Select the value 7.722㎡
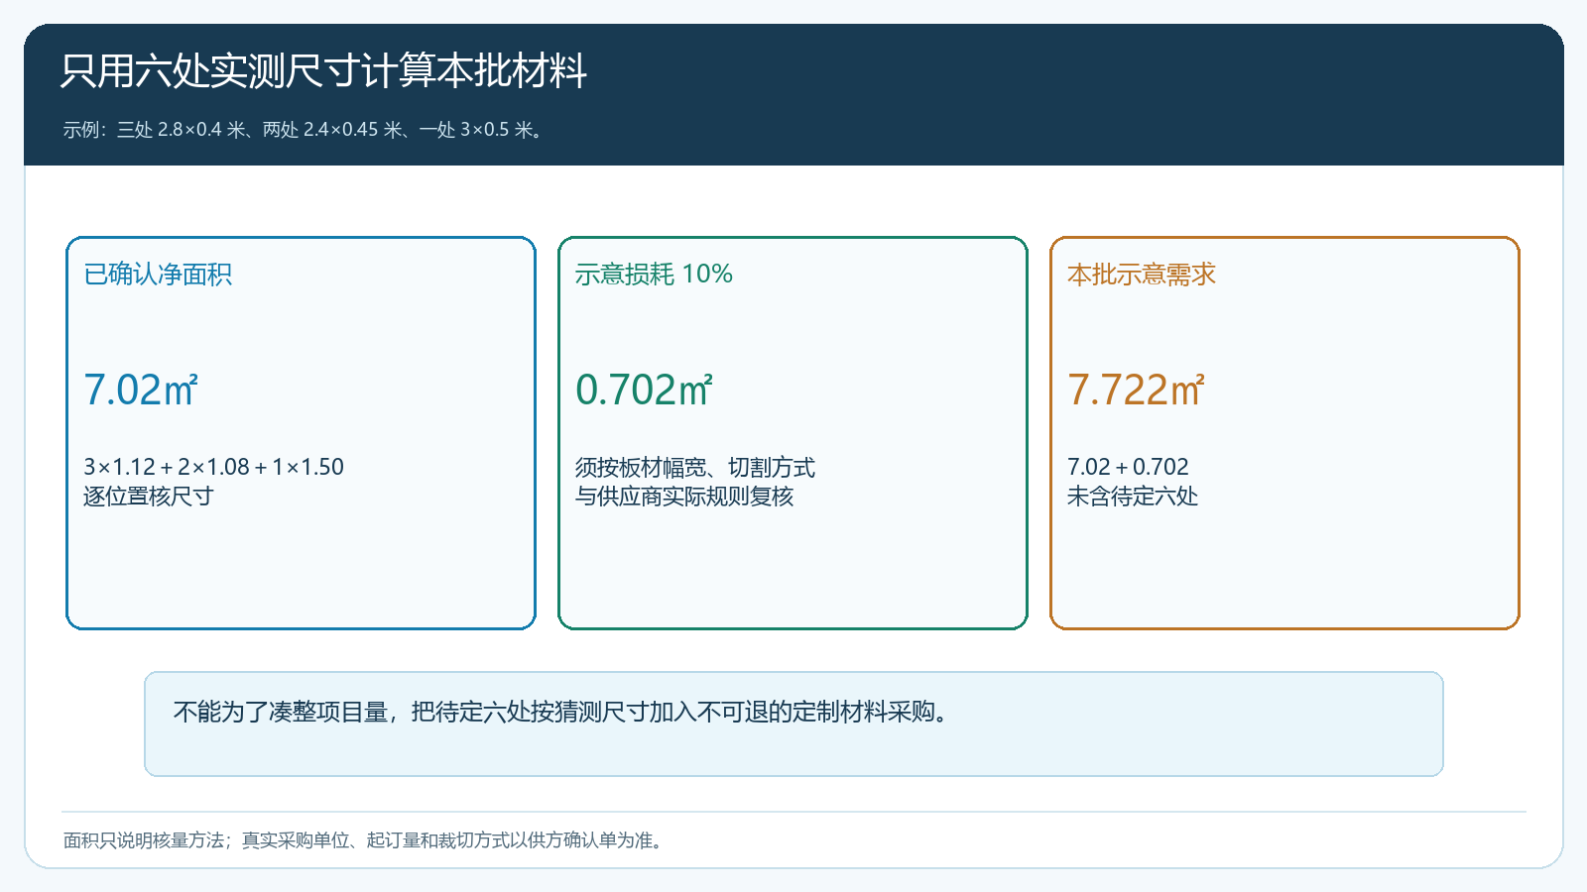1587x892 pixels. pyautogui.click(x=1137, y=390)
